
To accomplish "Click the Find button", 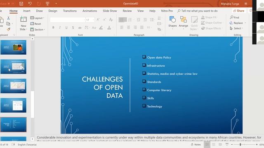I will pos(235,17).
